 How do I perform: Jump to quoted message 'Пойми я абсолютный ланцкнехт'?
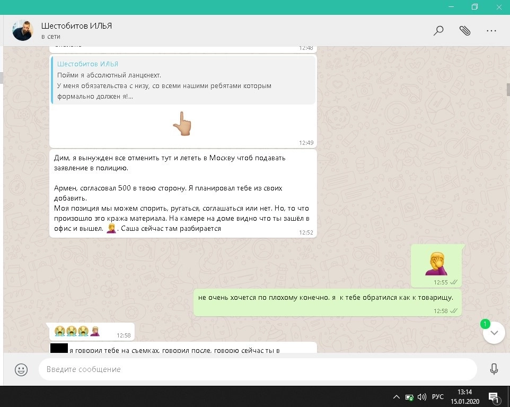(183, 81)
